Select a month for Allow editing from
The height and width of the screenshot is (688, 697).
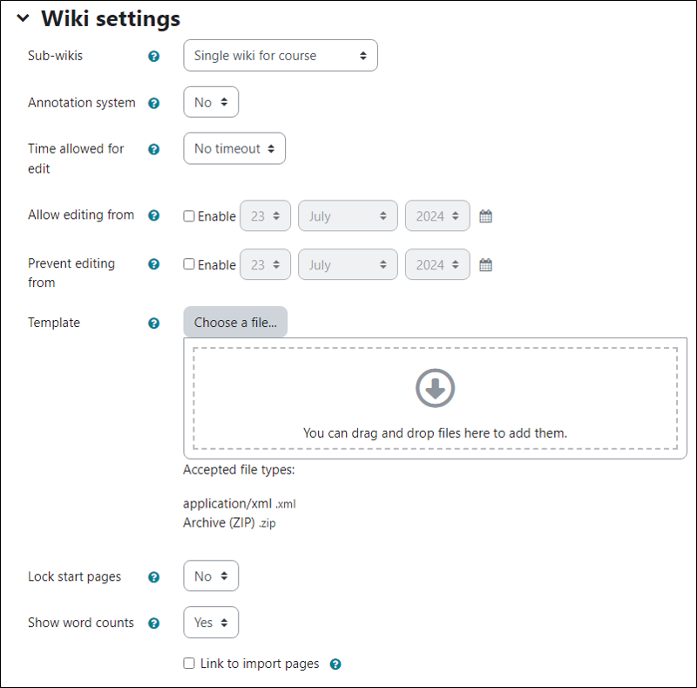tap(348, 215)
